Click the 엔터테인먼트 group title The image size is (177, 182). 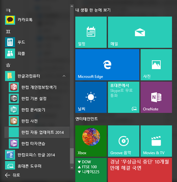pyautogui.click(x=87, y=119)
